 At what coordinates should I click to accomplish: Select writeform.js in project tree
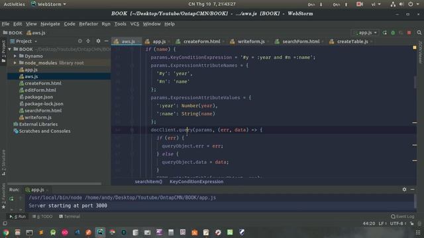point(38,118)
